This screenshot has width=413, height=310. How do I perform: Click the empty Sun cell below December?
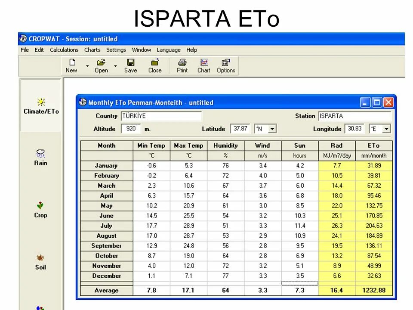pyautogui.click(x=300, y=283)
